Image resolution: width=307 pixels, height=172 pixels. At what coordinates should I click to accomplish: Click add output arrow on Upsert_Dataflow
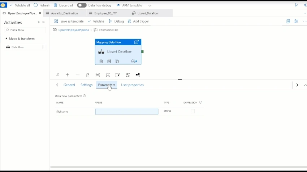click(134, 61)
